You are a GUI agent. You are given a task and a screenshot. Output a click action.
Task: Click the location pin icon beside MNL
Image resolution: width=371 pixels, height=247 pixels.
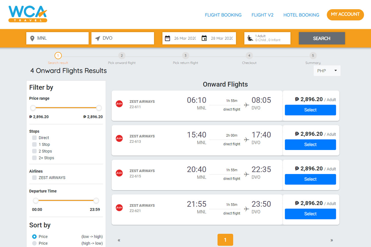[32, 38]
